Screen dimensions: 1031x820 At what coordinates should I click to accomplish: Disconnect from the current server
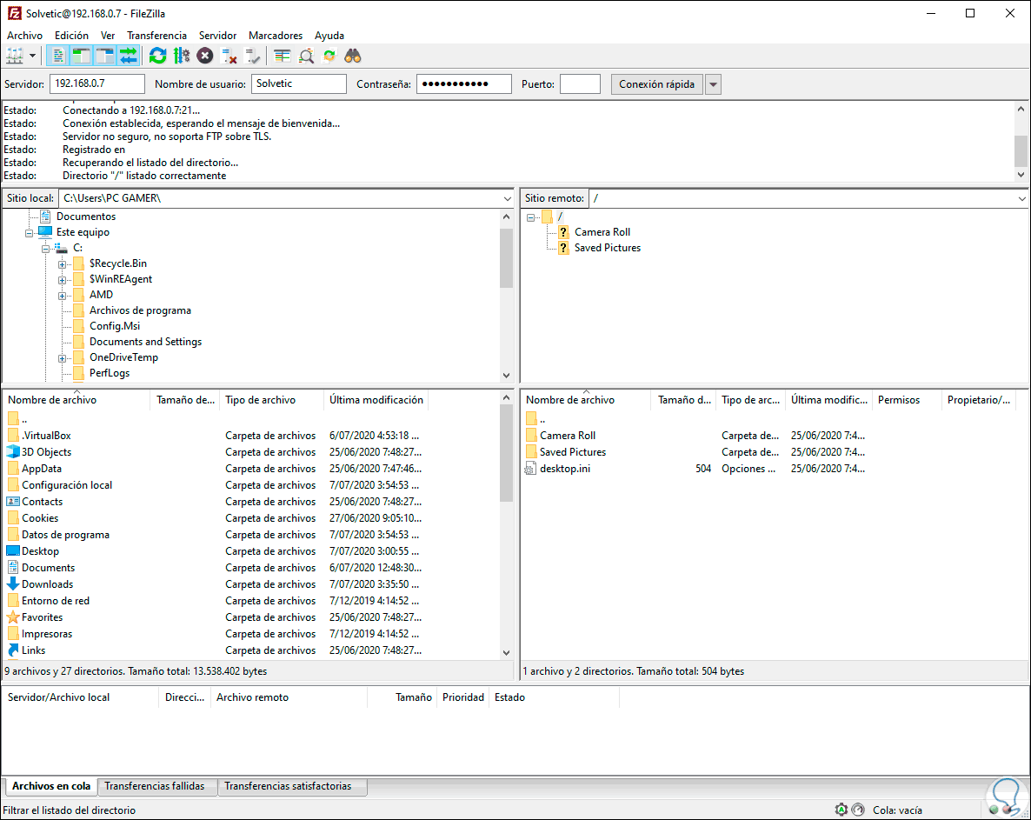[229, 56]
